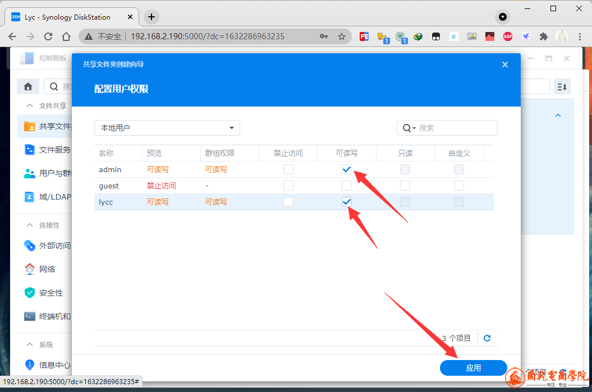The width and height of the screenshot is (592, 392).
Task: Open a new browser tab
Action: pyautogui.click(x=152, y=17)
